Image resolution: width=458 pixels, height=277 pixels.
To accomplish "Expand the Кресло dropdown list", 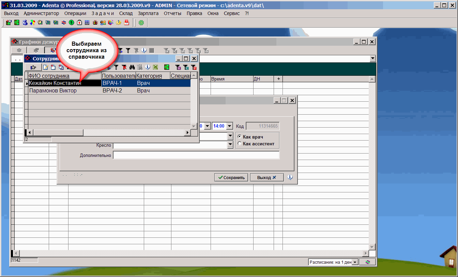I will click(230, 145).
